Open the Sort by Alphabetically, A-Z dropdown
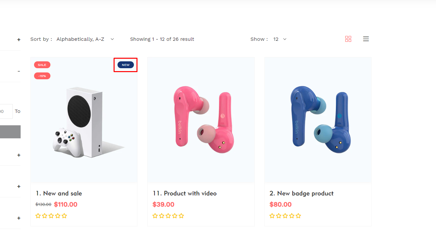Image resolution: width=436 pixels, height=231 pixels. coord(85,39)
